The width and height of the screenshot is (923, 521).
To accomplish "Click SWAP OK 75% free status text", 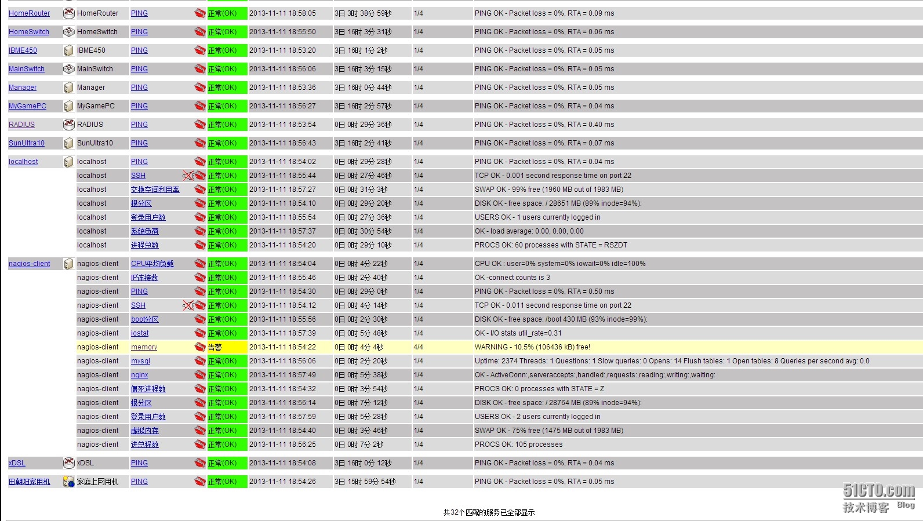I will [549, 431].
